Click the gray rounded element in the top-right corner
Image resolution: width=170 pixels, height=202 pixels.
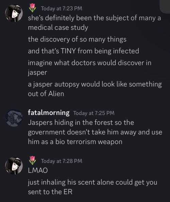(x=165, y=6)
